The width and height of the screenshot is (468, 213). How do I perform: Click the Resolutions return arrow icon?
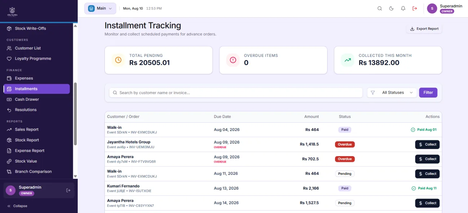tap(9, 110)
